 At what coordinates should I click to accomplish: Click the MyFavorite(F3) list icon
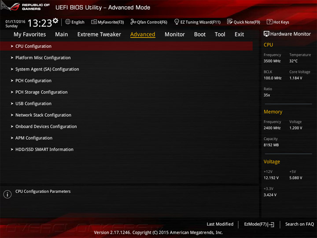[94, 22]
